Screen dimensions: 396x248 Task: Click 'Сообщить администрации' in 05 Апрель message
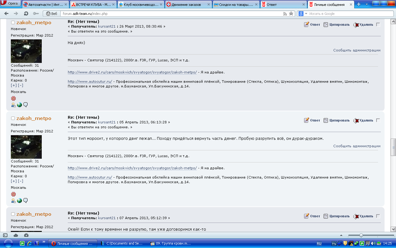coord(357,146)
